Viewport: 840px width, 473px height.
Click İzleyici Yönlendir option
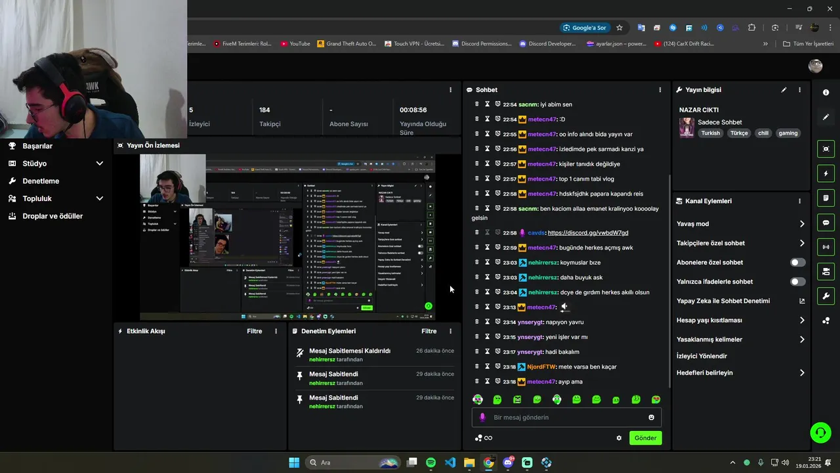702,356
